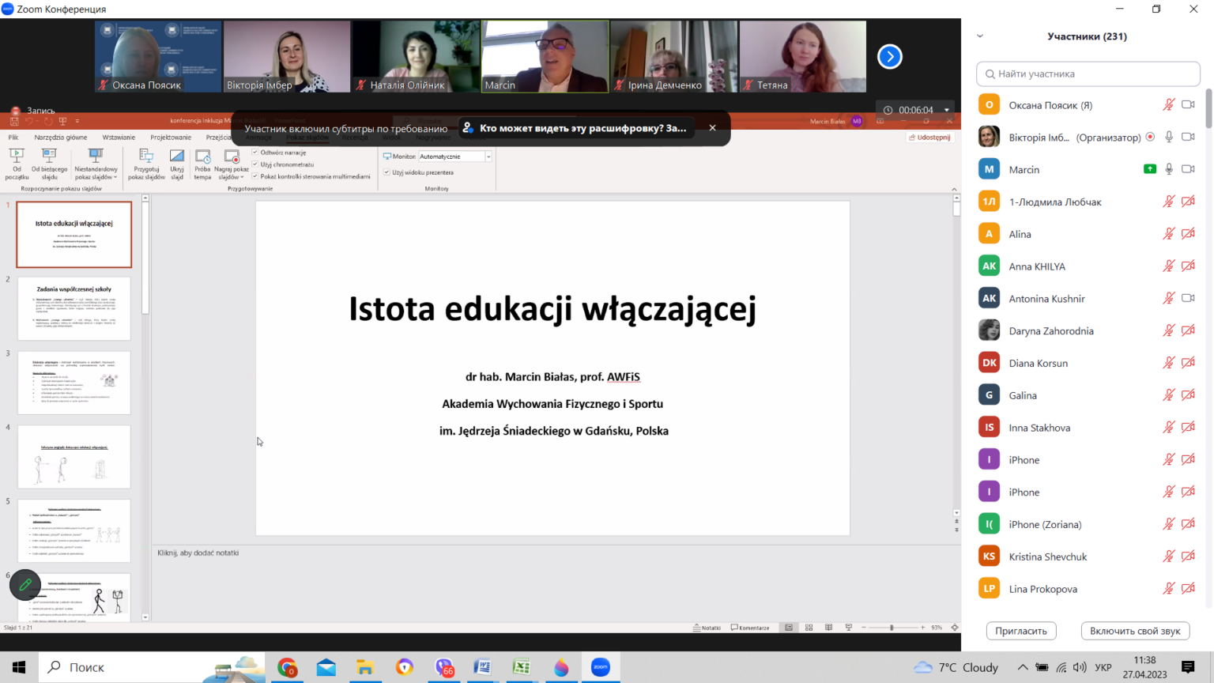Click Включить свой звук button
1214x683 pixels.
tap(1135, 631)
